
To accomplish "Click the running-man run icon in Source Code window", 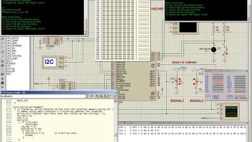I will point(92,96).
